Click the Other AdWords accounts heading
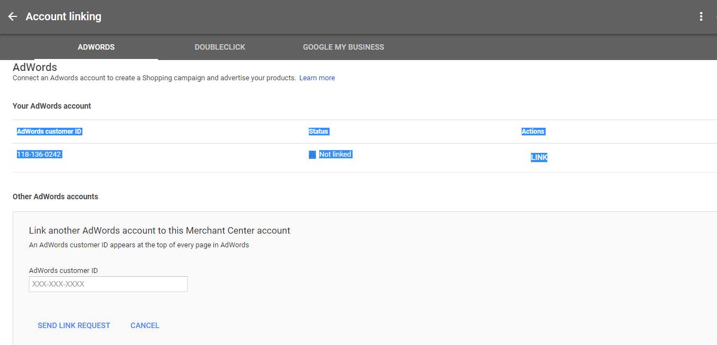The width and height of the screenshot is (717, 345). pos(55,197)
